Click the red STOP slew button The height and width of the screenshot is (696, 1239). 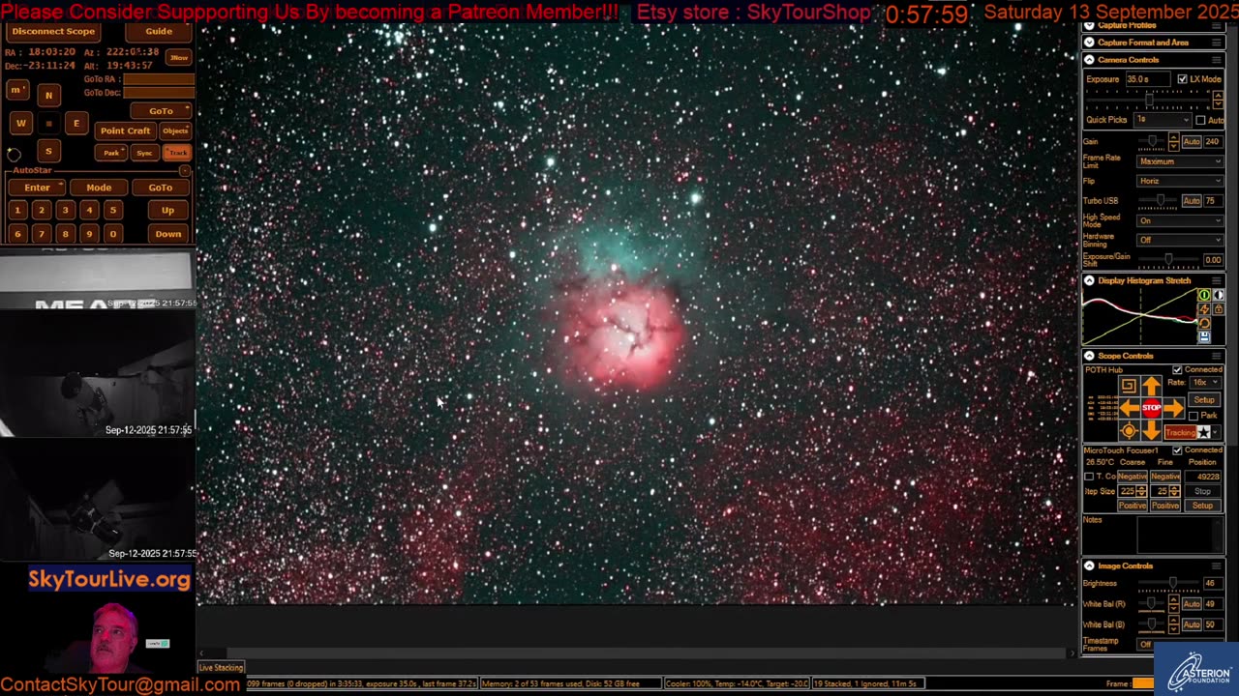(x=1151, y=407)
